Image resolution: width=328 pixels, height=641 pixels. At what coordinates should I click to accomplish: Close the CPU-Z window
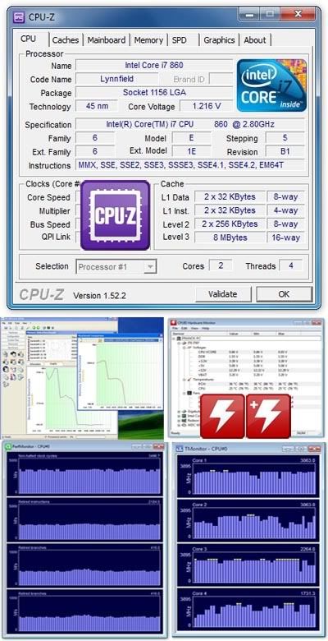298,15
